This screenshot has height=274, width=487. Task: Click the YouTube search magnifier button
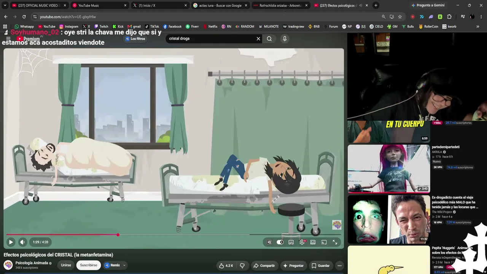pyautogui.click(x=269, y=38)
